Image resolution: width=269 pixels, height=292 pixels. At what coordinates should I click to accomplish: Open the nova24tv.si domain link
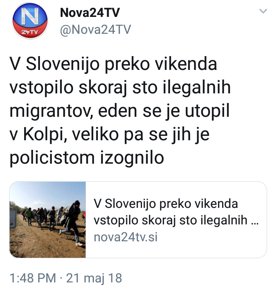click(x=125, y=237)
